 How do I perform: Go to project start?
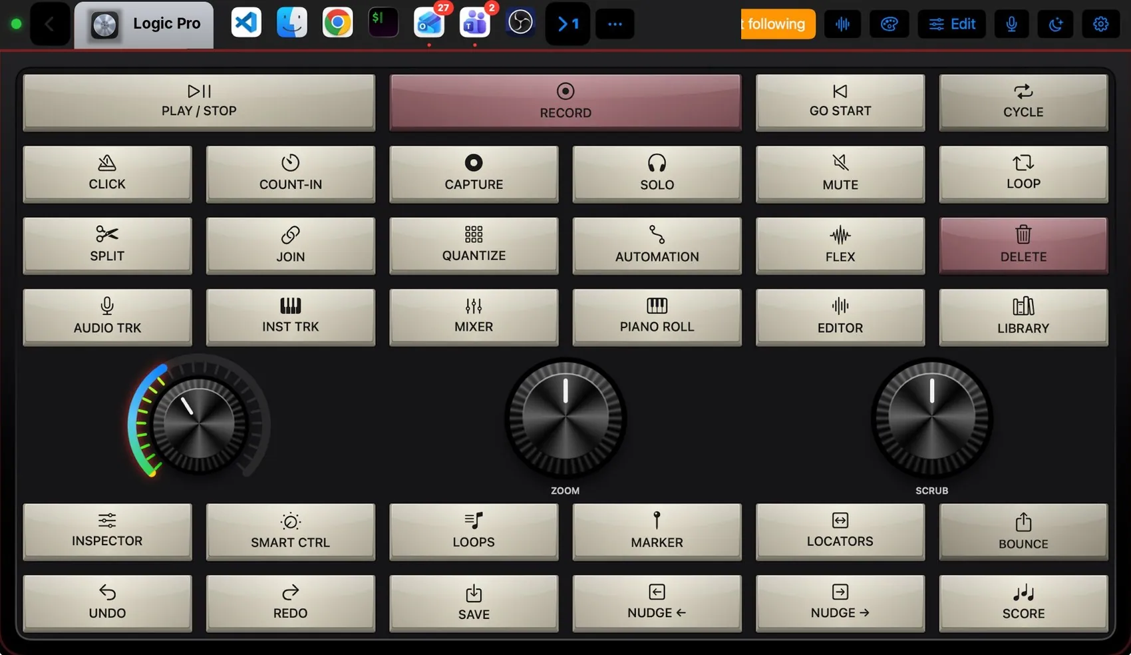click(840, 102)
